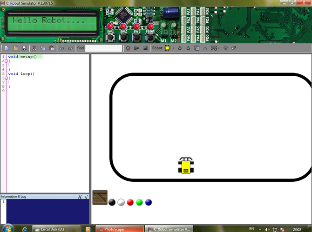Select the yellow robot on the track
Screen dimensions: 312x232
[x=186, y=165]
